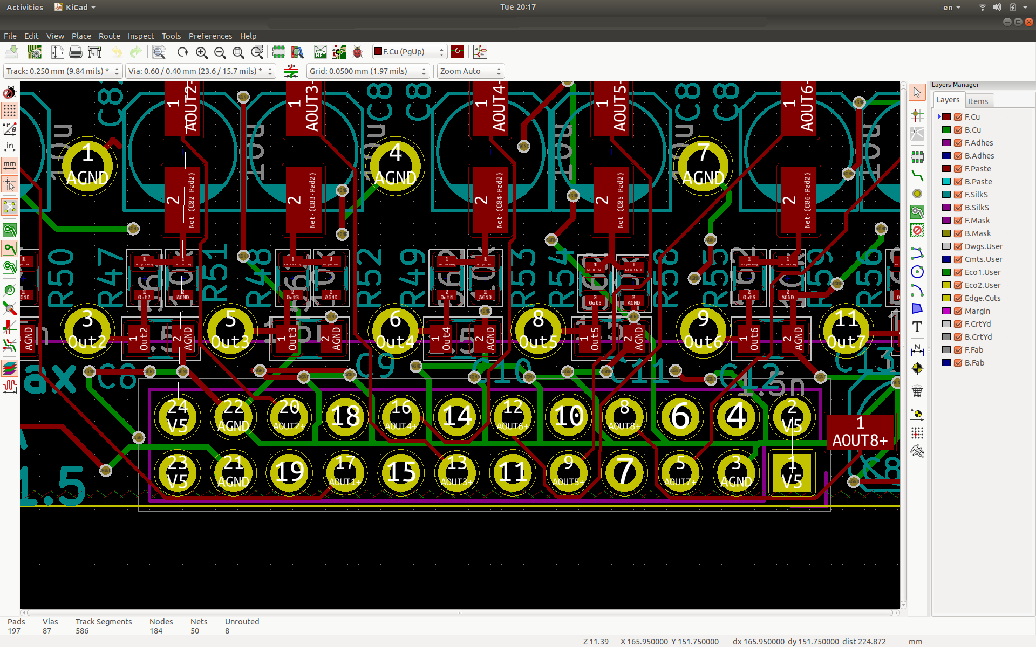The height and width of the screenshot is (647, 1036).
Task: Click the Redraw view icon
Action: (x=182, y=52)
